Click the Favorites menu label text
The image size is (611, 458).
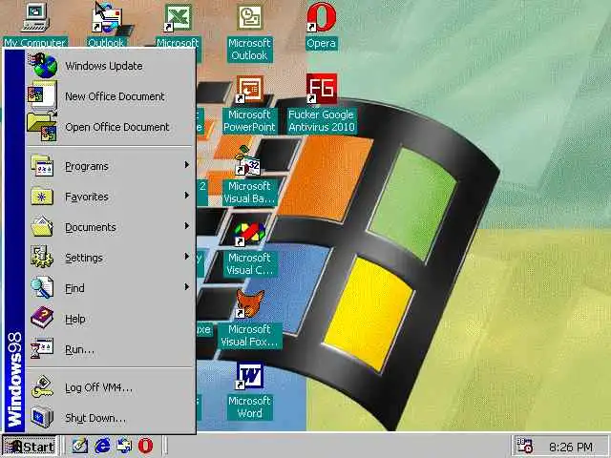click(87, 197)
